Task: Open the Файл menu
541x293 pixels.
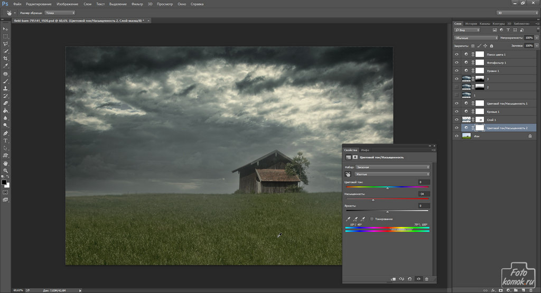Action: coord(17,4)
